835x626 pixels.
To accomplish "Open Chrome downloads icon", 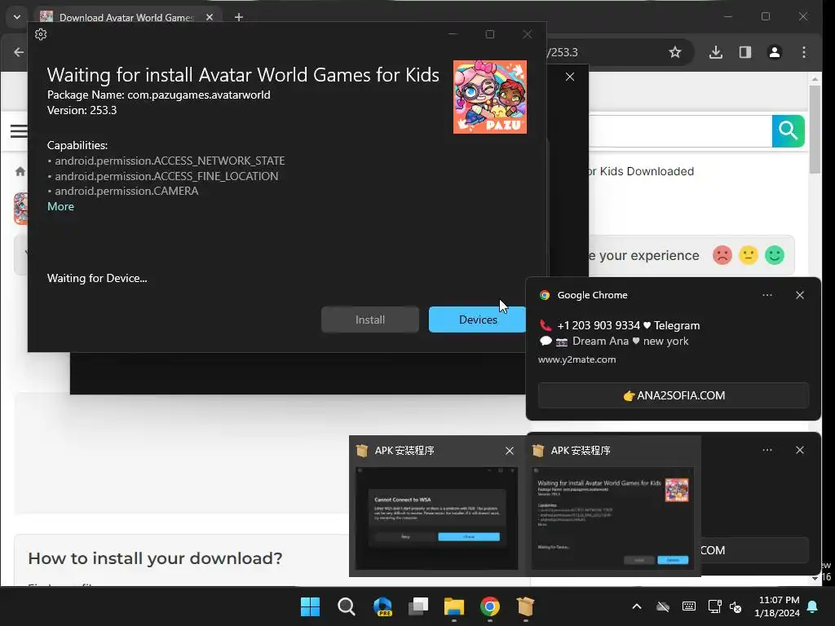I will (716, 52).
